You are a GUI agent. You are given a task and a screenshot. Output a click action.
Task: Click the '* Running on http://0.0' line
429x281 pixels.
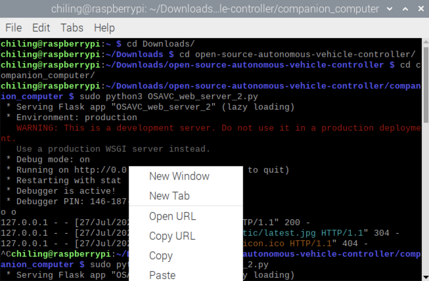click(66, 170)
